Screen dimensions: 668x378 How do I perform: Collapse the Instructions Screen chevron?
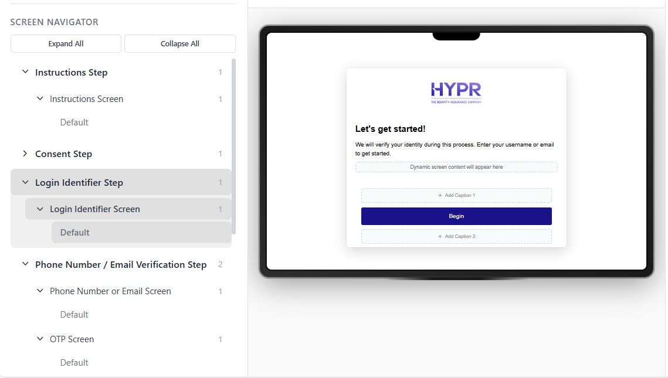pyautogui.click(x=40, y=99)
